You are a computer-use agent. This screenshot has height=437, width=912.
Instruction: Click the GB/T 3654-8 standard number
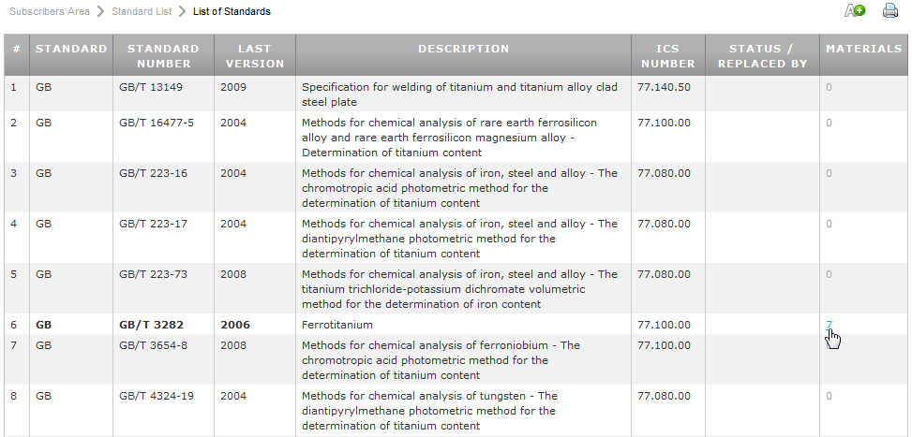click(153, 345)
